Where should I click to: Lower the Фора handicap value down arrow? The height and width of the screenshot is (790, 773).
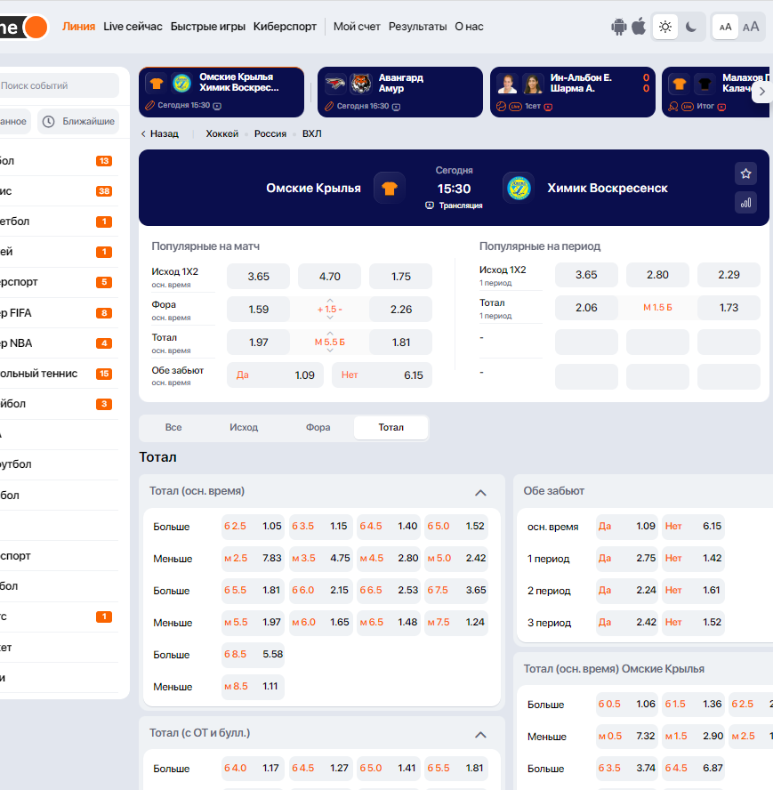tap(330, 318)
